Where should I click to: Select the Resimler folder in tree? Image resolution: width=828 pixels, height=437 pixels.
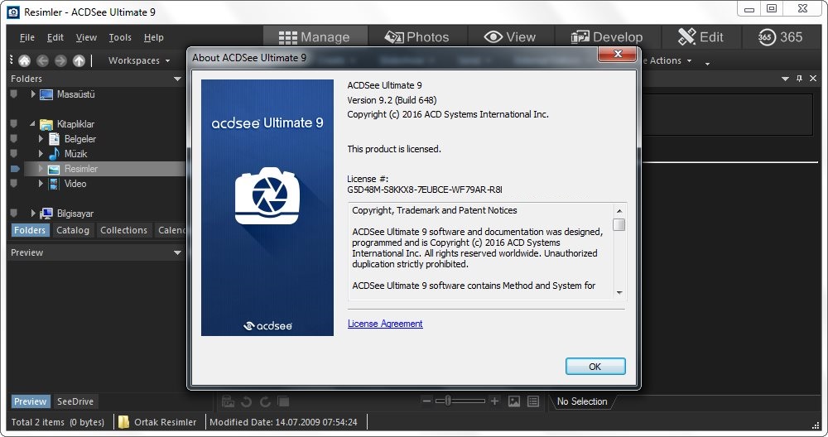81,169
